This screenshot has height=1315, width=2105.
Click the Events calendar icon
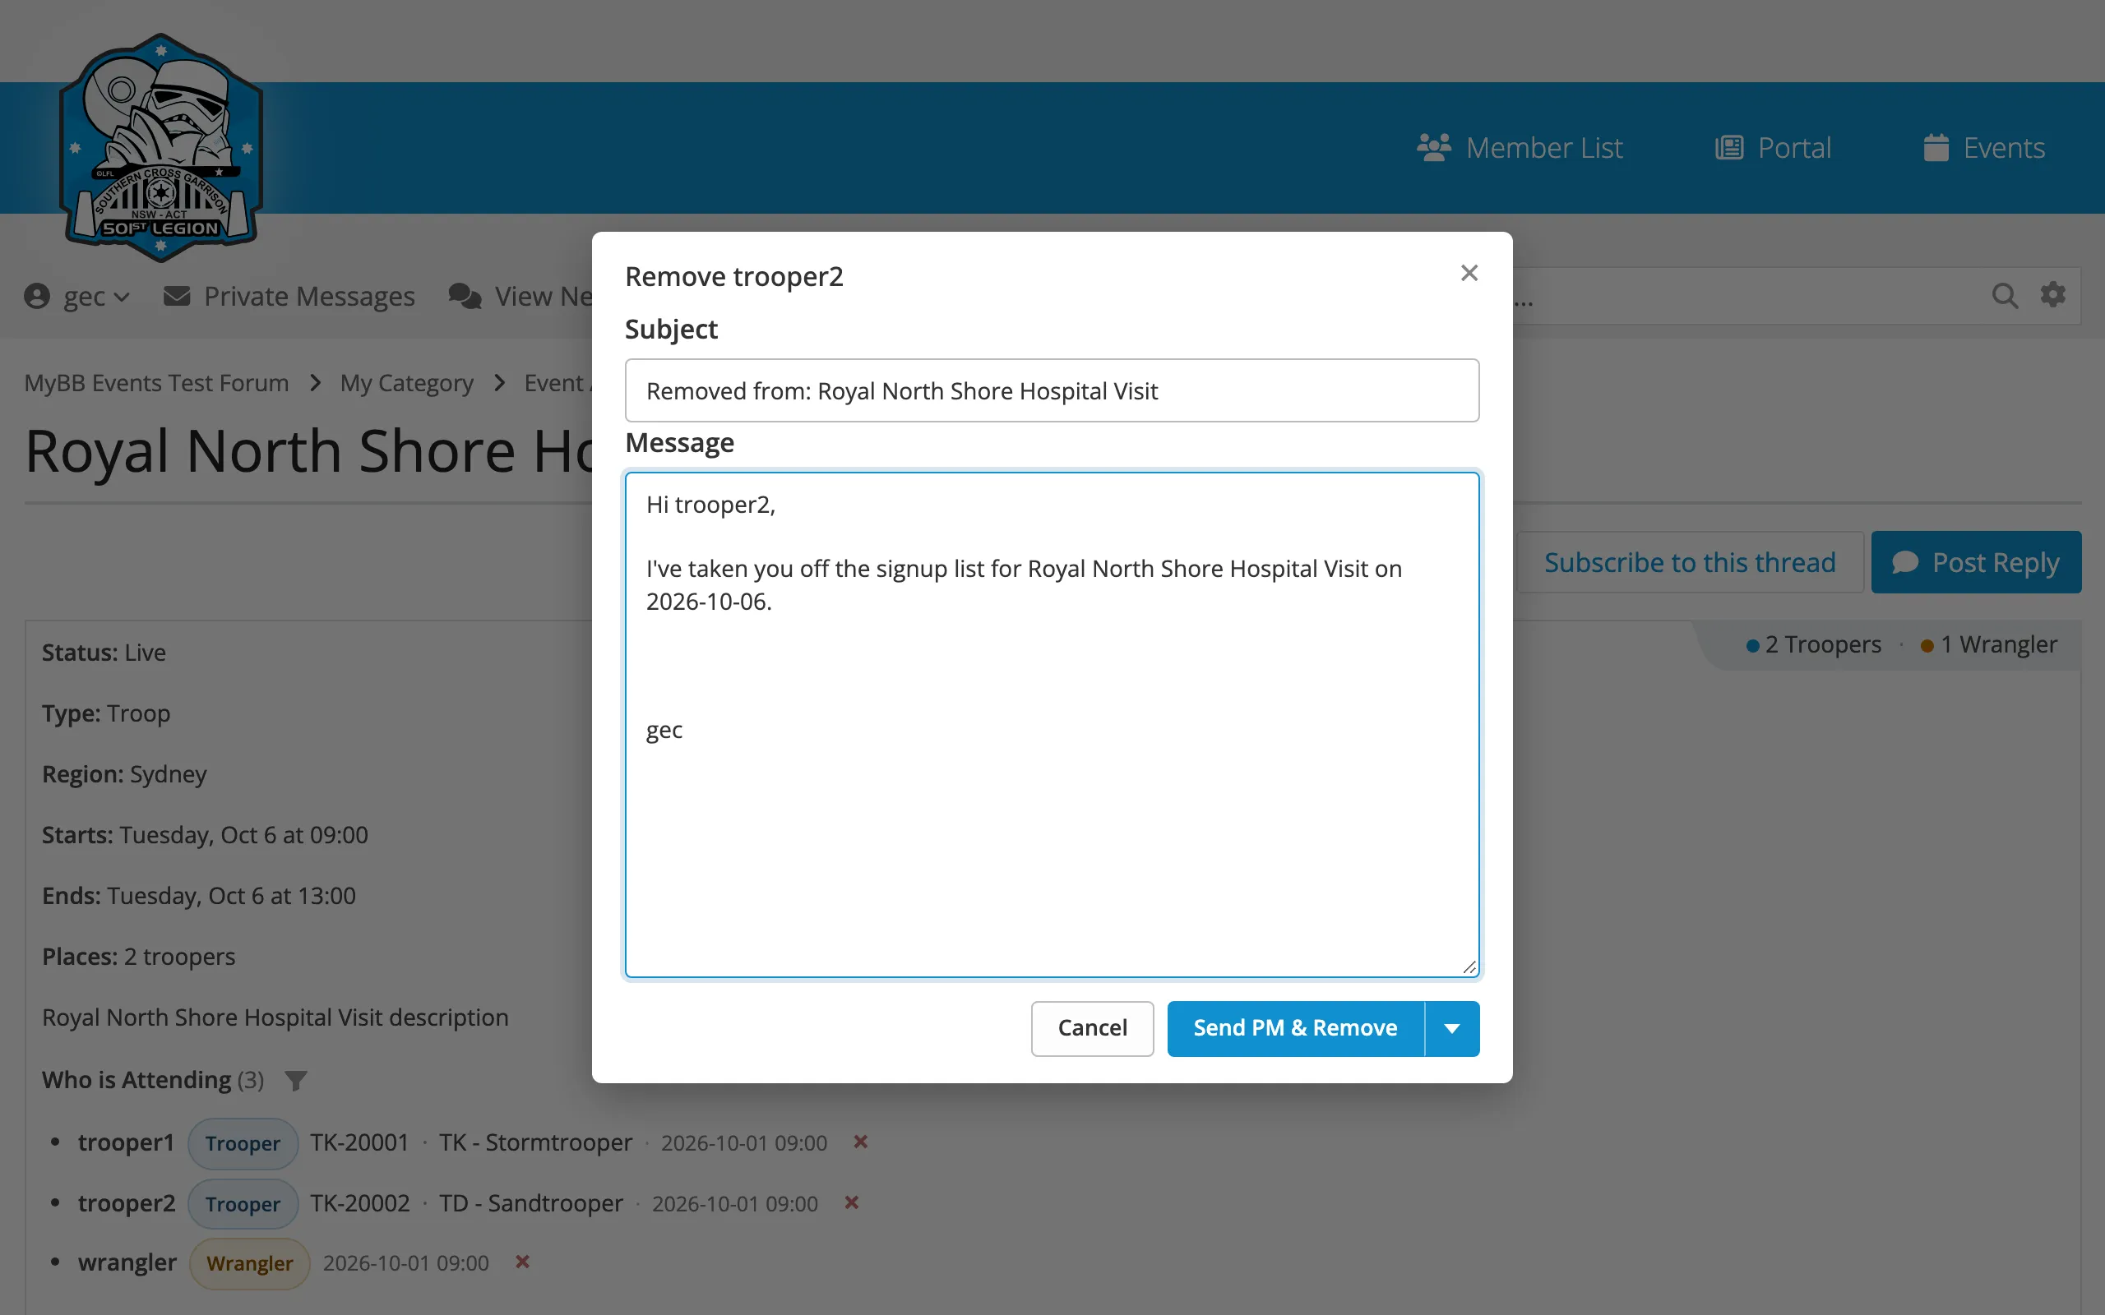point(1936,148)
